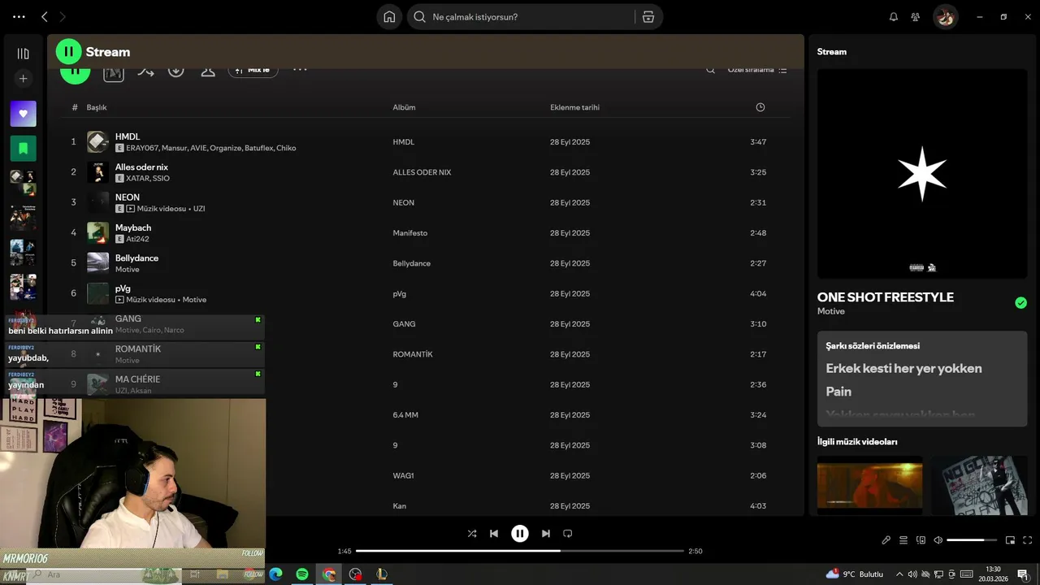Open artist link XATAR
Image resolution: width=1040 pixels, height=585 pixels.
click(137, 179)
